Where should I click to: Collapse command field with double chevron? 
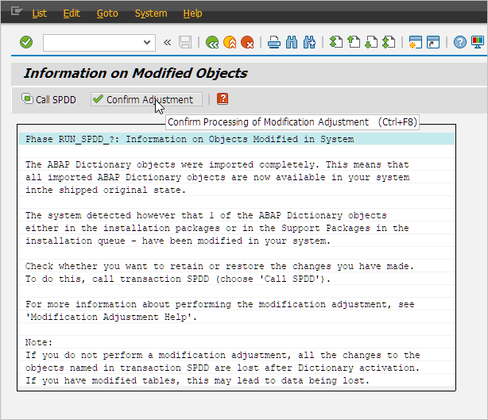[167, 42]
